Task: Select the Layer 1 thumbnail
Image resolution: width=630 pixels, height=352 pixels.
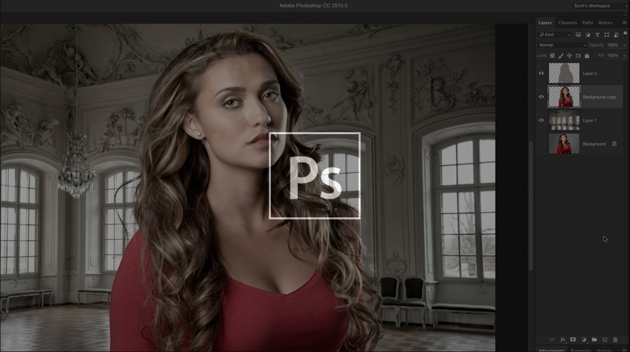Action: tap(564, 120)
